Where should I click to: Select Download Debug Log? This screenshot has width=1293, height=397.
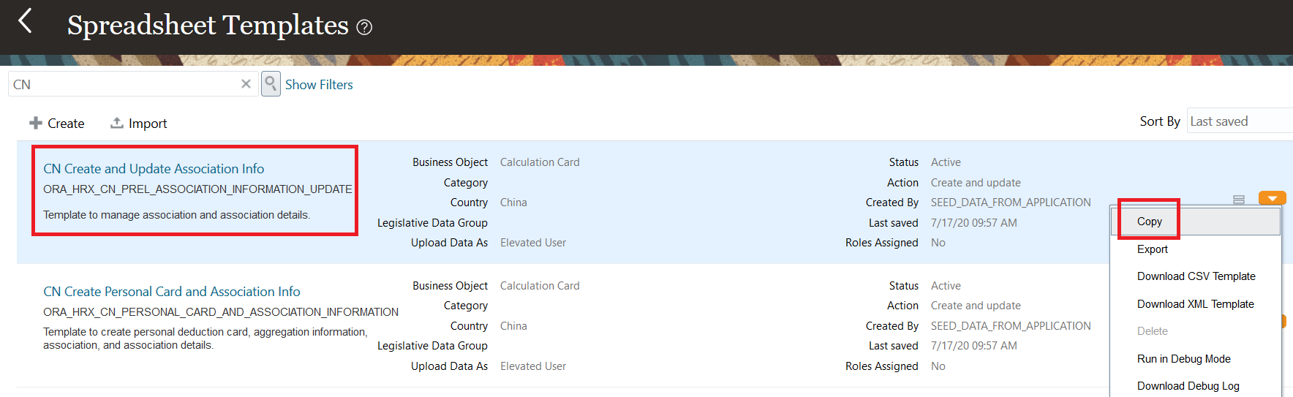[x=1188, y=386]
